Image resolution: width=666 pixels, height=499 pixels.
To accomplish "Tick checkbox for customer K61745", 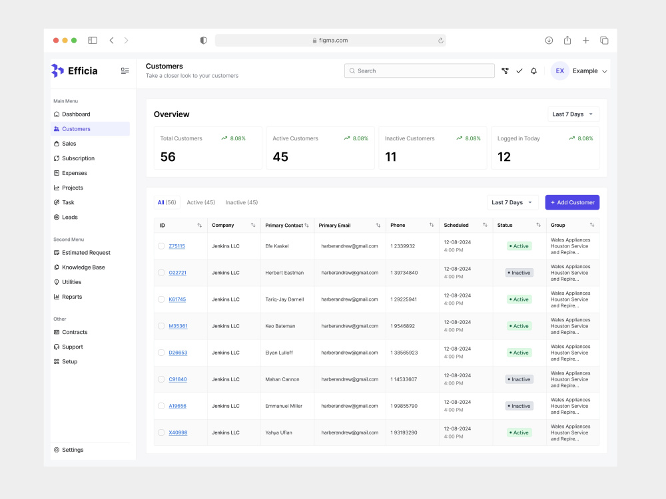I will click(161, 299).
